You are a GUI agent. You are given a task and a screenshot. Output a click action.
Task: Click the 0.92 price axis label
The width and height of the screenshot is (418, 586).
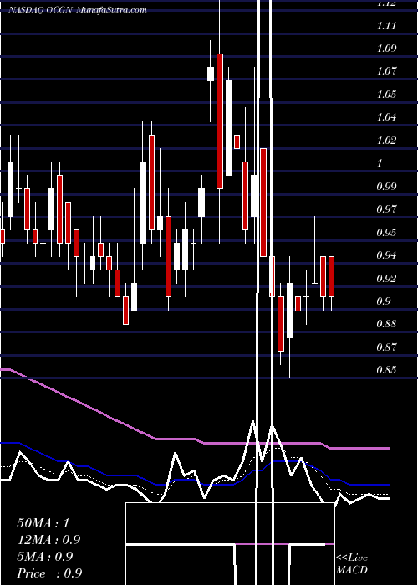point(386,279)
